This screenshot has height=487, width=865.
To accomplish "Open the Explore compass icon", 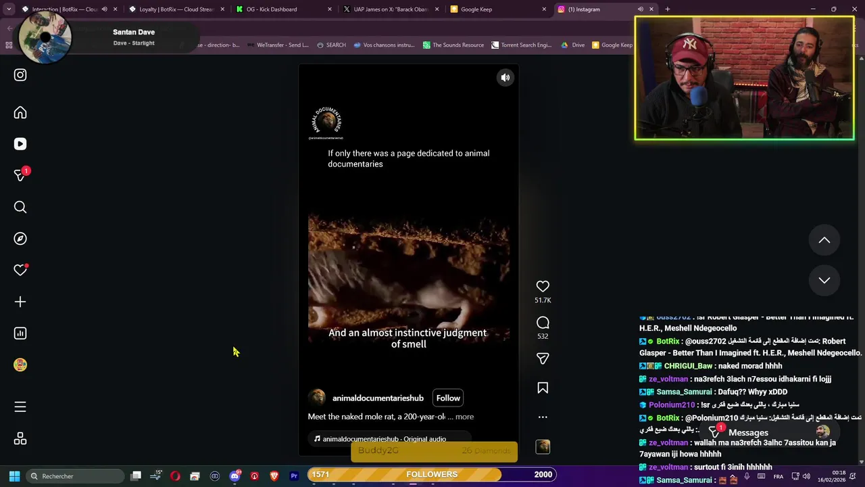I will click(x=20, y=239).
